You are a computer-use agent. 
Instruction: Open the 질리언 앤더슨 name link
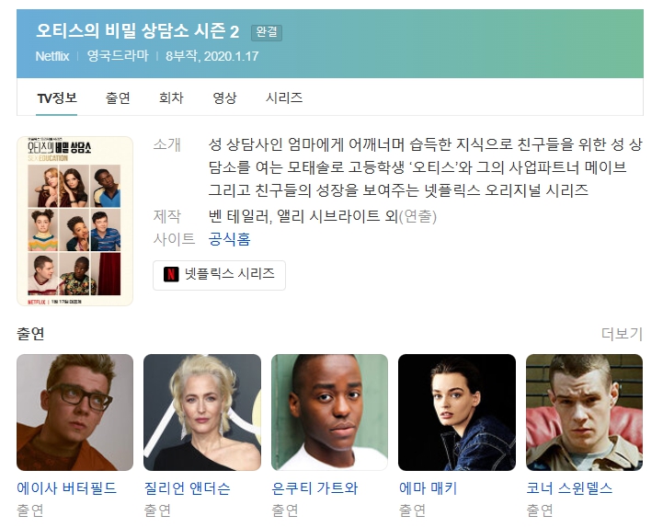point(188,488)
